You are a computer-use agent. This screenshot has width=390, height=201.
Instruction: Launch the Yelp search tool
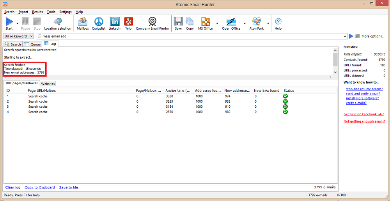(129, 24)
